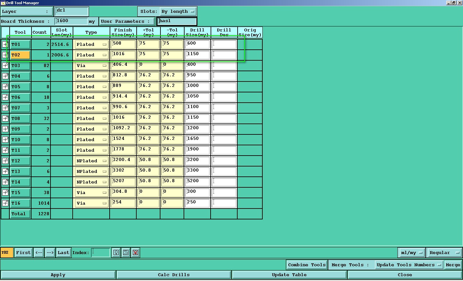Click T04 Drill Size field 950
Viewport: 463px width, 281px height.
(197, 76)
